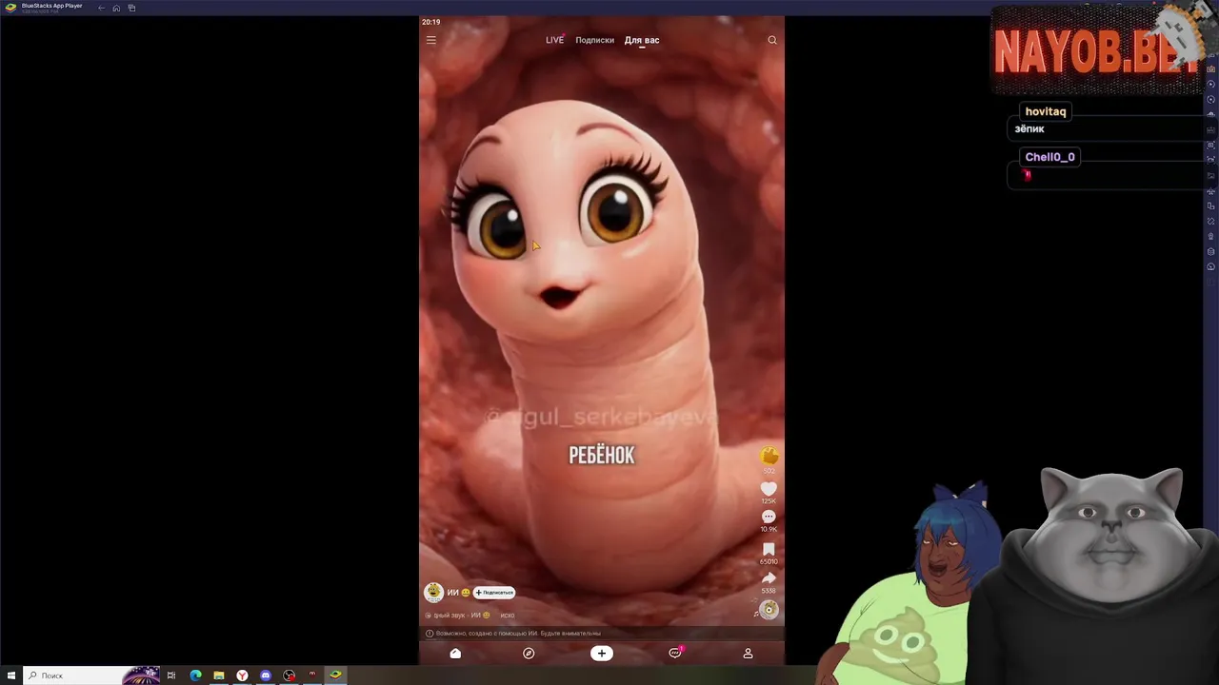The width and height of the screenshot is (1219, 685).
Task: Open Yandex Browser from the taskbar
Action: pos(242,675)
